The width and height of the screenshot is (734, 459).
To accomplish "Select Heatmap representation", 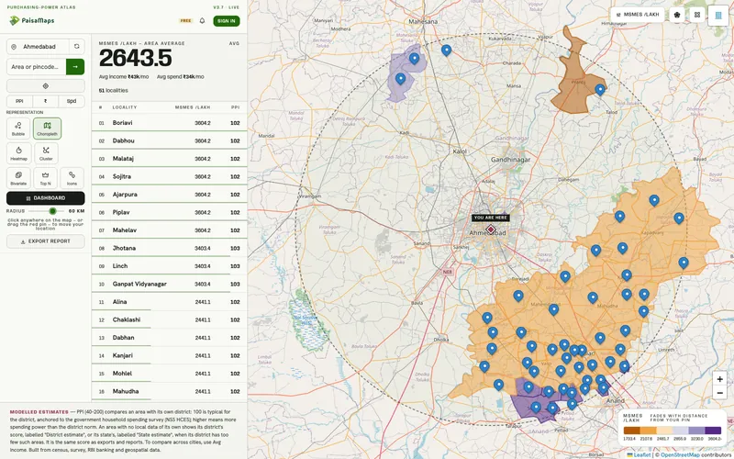I will (18, 153).
